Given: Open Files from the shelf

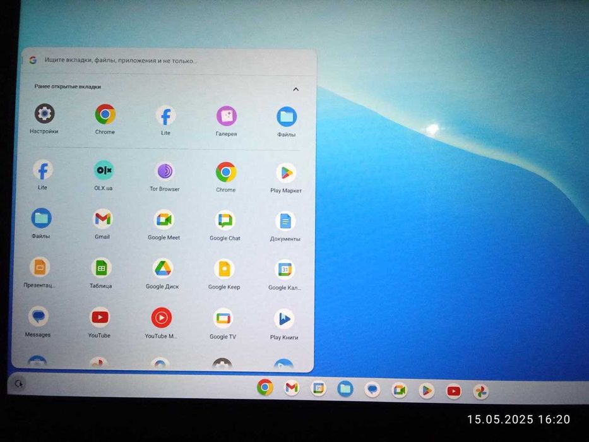Looking at the screenshot, I should (345, 389).
